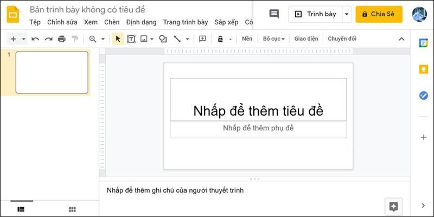Click the new slide plus button
434x217 pixels.
[x=13, y=39]
